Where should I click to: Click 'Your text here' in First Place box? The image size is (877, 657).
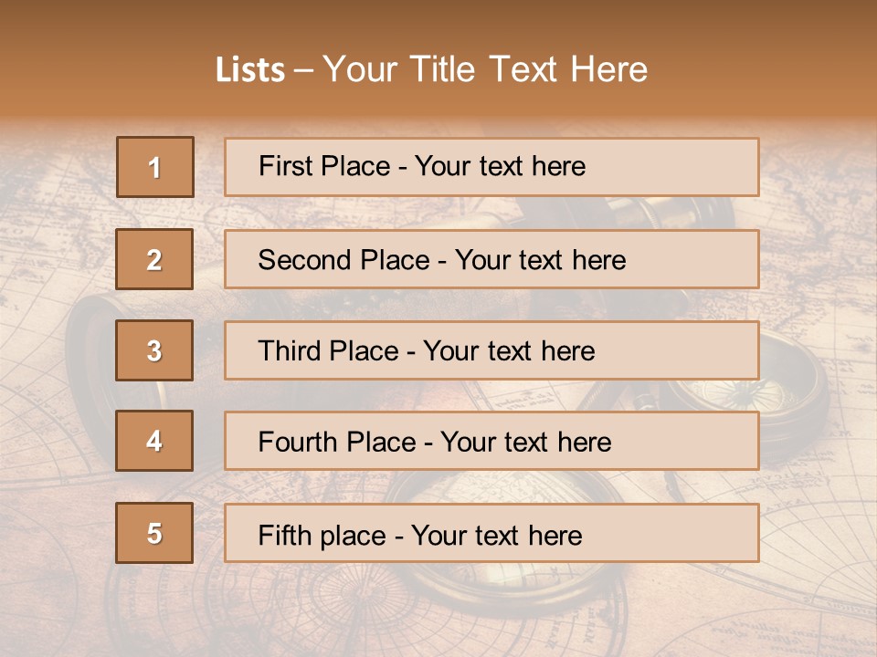point(500,166)
